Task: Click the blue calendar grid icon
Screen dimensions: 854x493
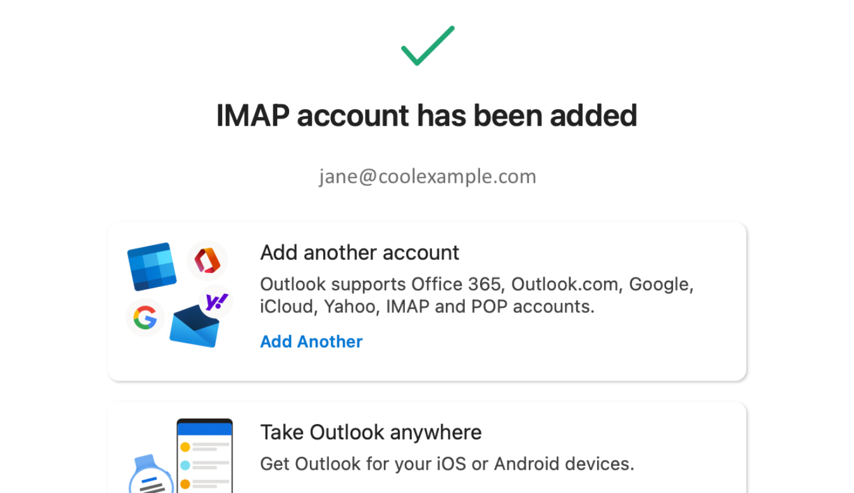Action: coord(152,265)
